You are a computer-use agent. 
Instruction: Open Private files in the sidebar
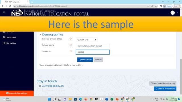pyautogui.click(x=9, y=43)
